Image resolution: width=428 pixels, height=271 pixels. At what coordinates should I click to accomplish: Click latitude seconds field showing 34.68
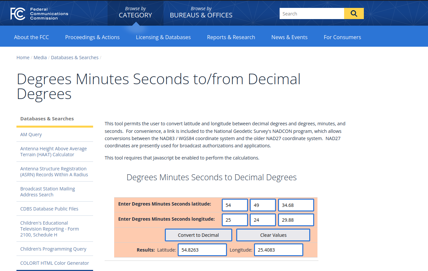[x=296, y=205]
